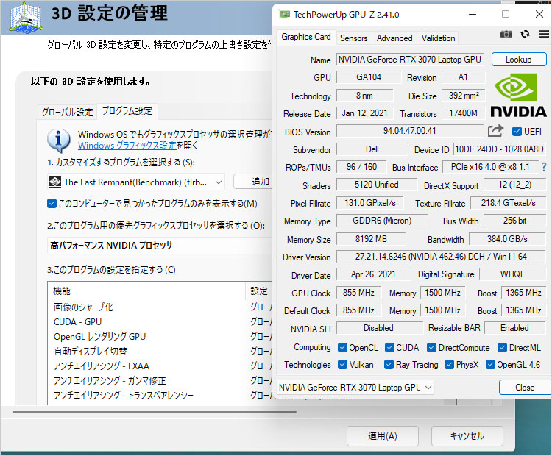Toggle the CUDA checkbox
552x456 pixels.
click(389, 348)
